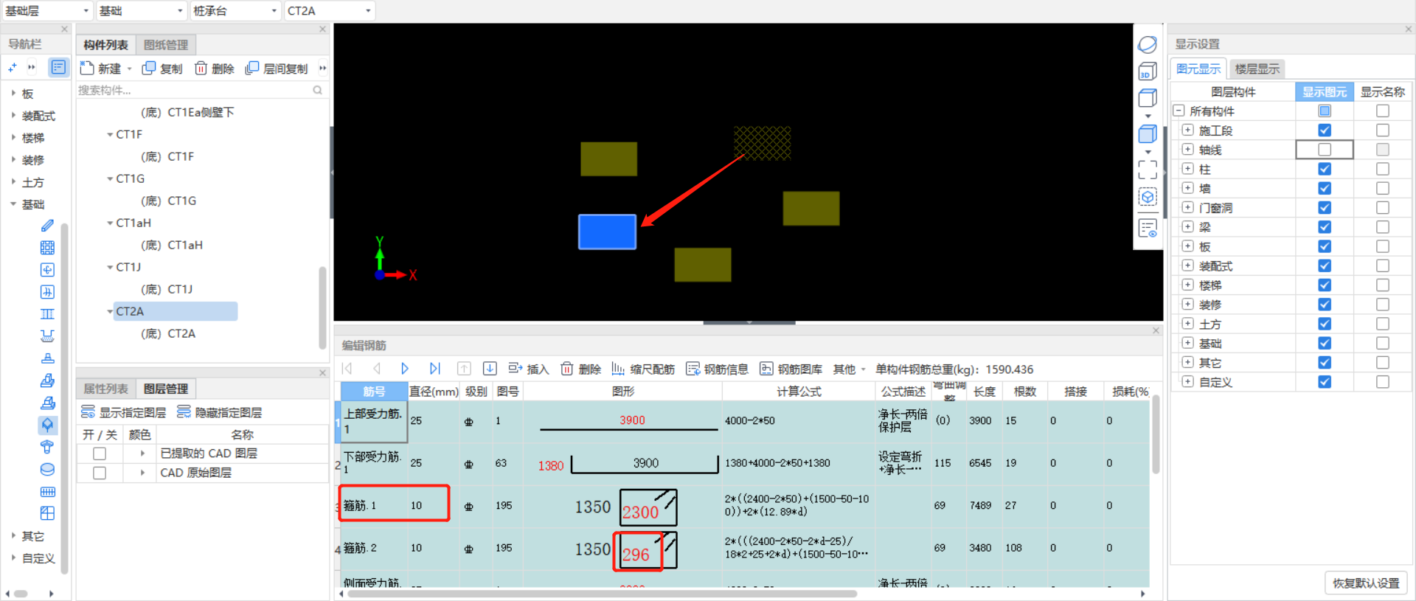The height and width of the screenshot is (601, 1416).
Task: Toggle 显示图元 checkbox for 柱
Action: (1325, 169)
